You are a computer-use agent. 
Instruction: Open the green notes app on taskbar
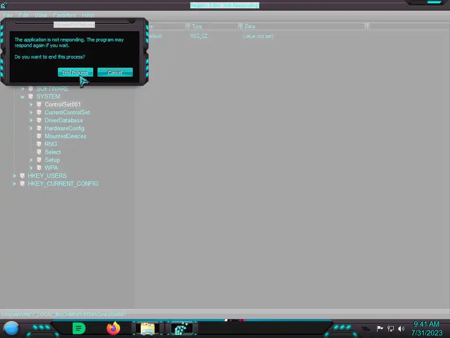pyautogui.click(x=79, y=328)
